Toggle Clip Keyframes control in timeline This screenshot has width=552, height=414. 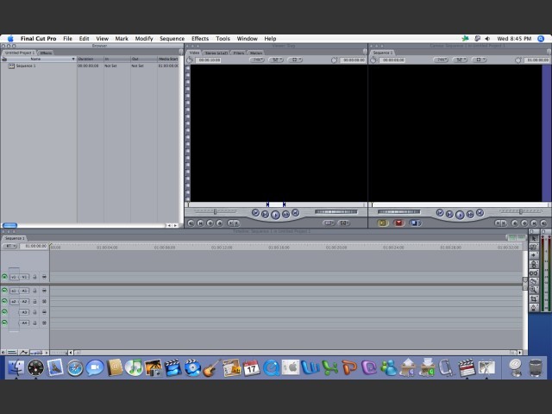11,352
